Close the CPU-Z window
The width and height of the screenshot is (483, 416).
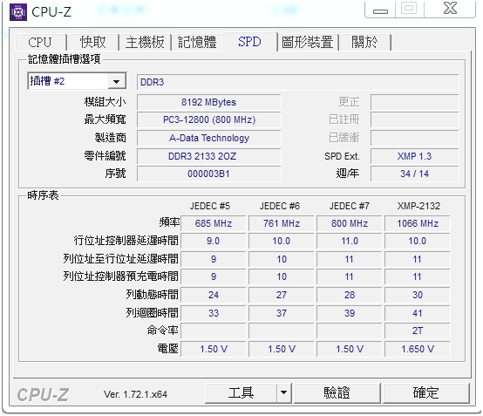point(451,9)
